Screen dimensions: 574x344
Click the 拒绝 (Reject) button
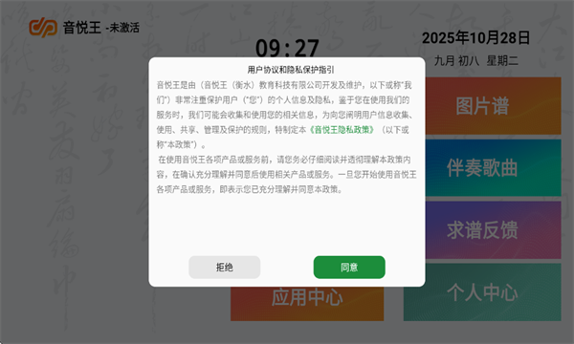[x=225, y=268]
